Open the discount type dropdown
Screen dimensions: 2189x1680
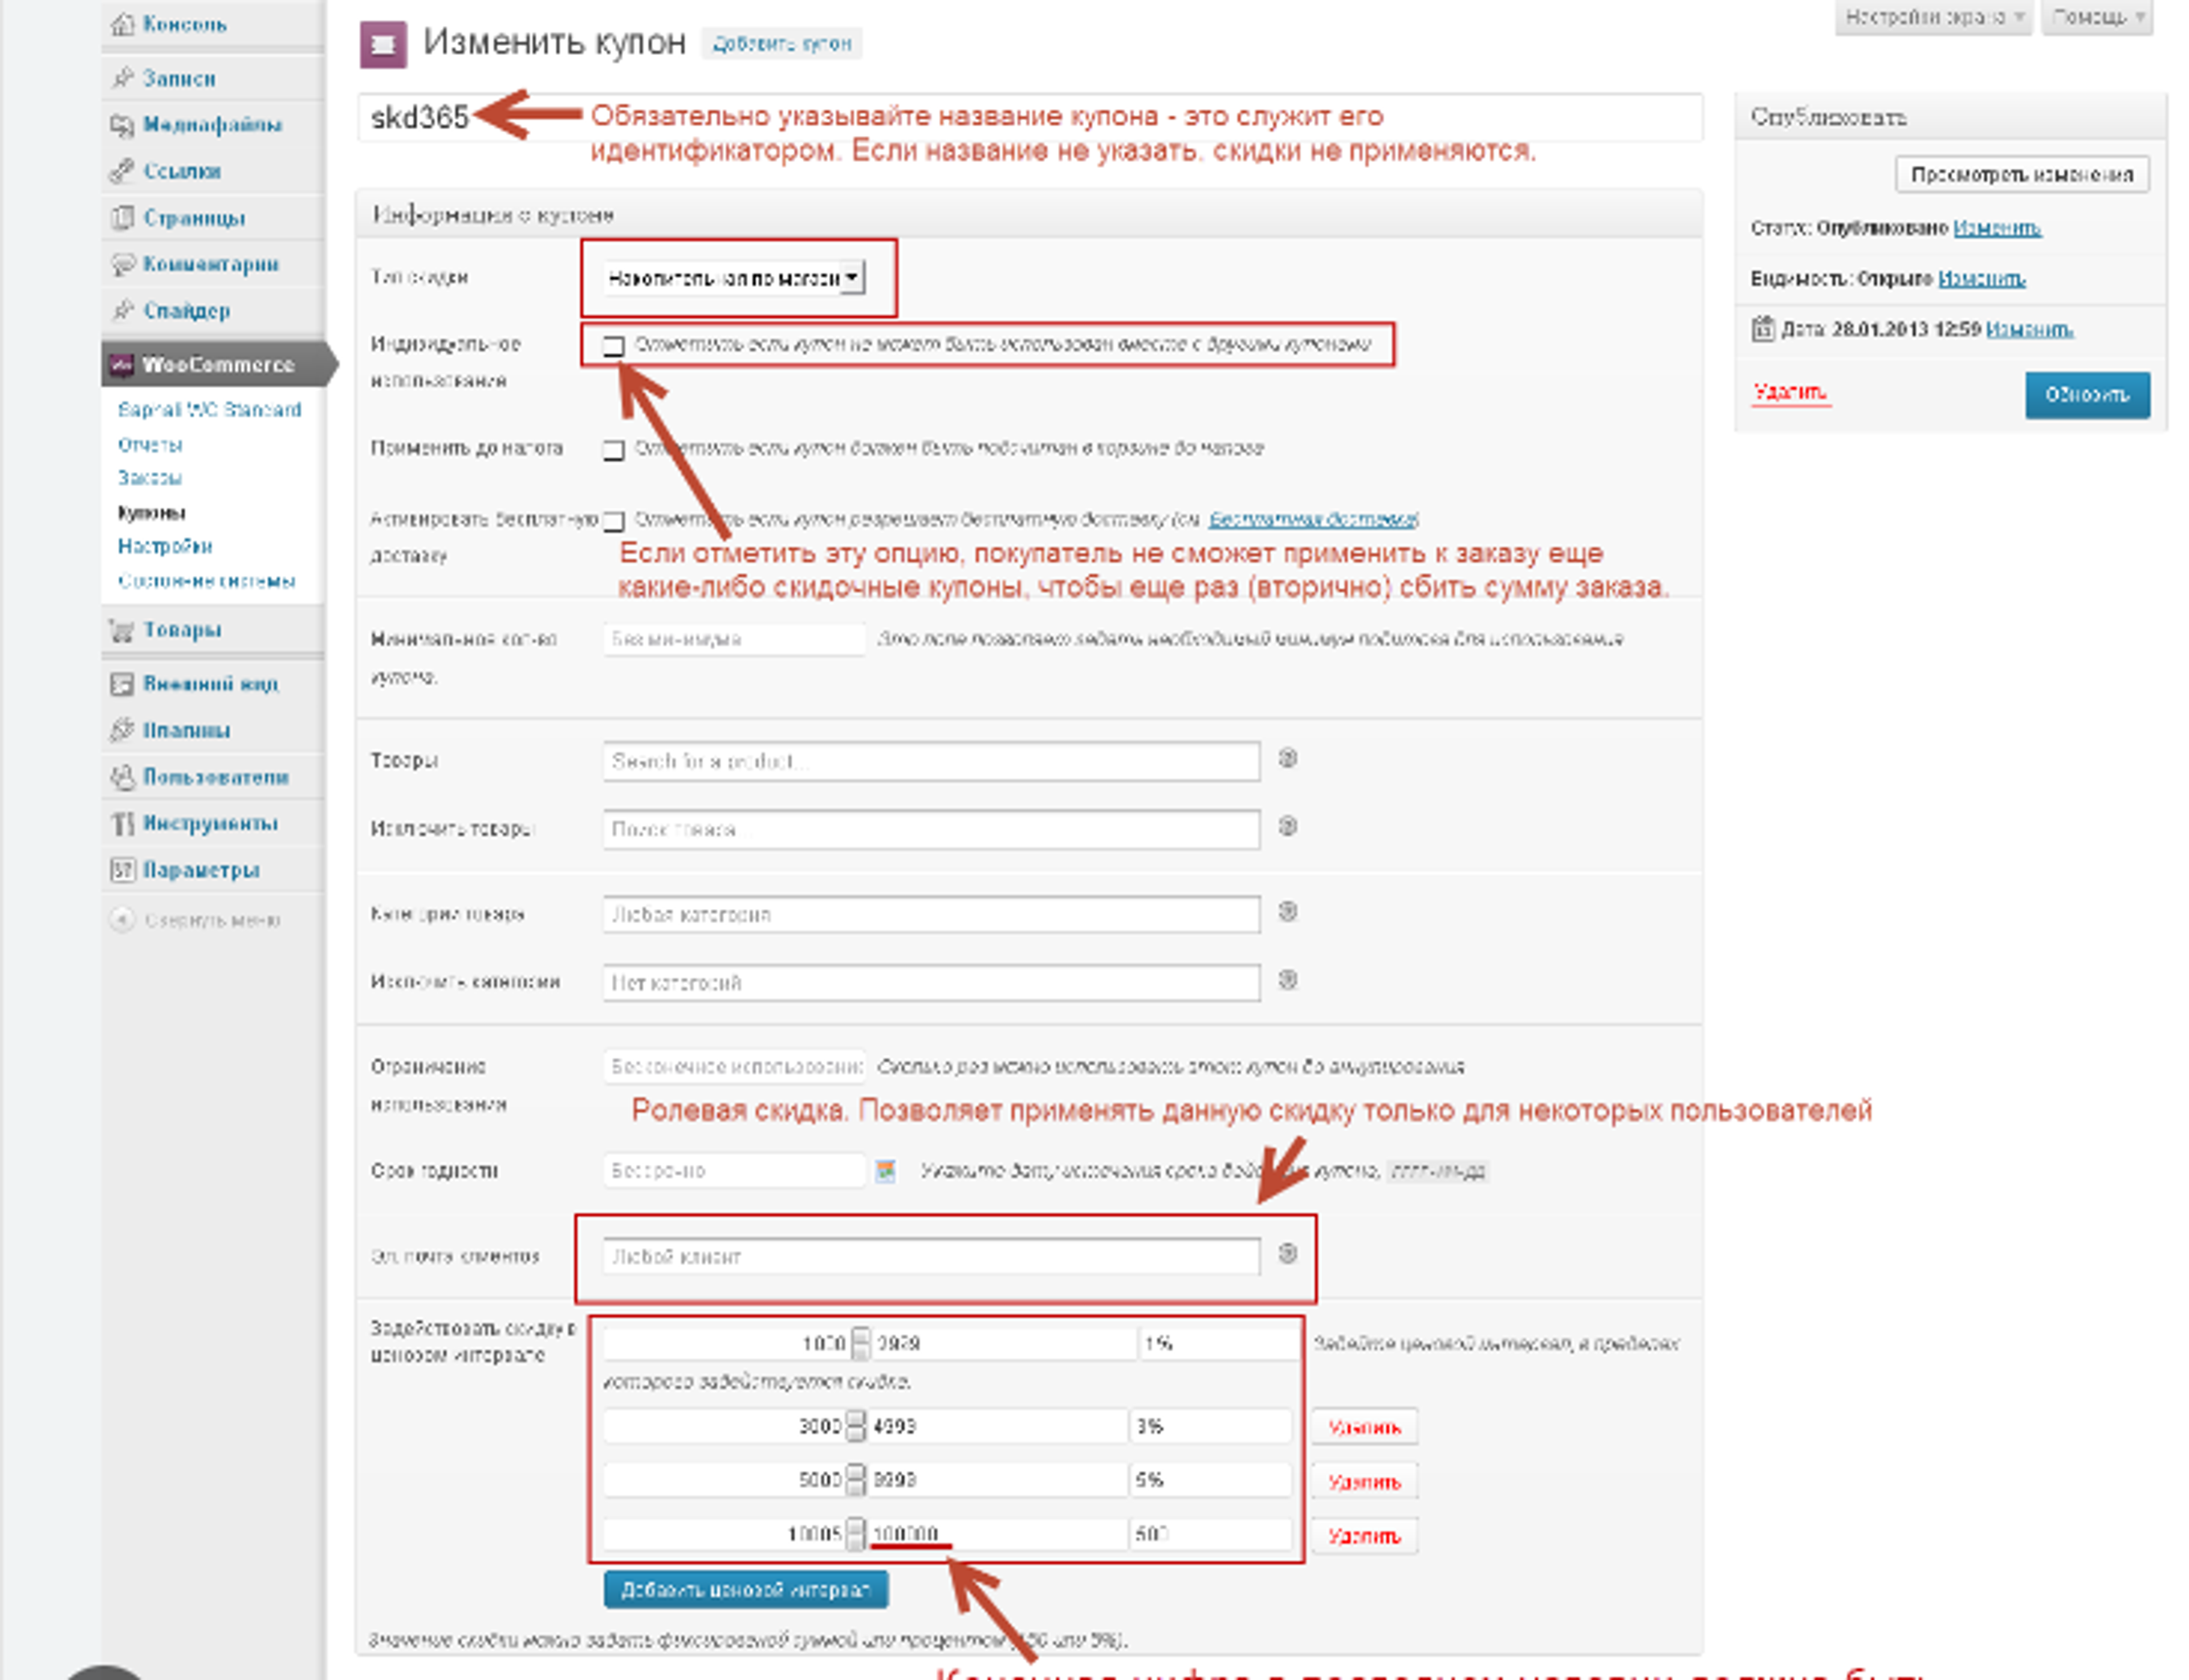click(734, 277)
